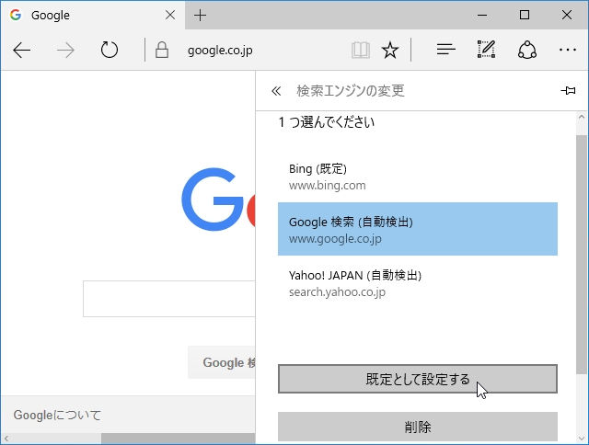Click the settings pane vertical scrollbar thumb
This screenshot has width=589, height=445.
click(582, 255)
